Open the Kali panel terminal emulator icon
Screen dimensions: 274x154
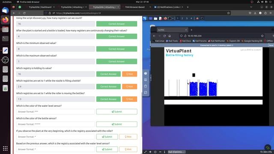170,18
